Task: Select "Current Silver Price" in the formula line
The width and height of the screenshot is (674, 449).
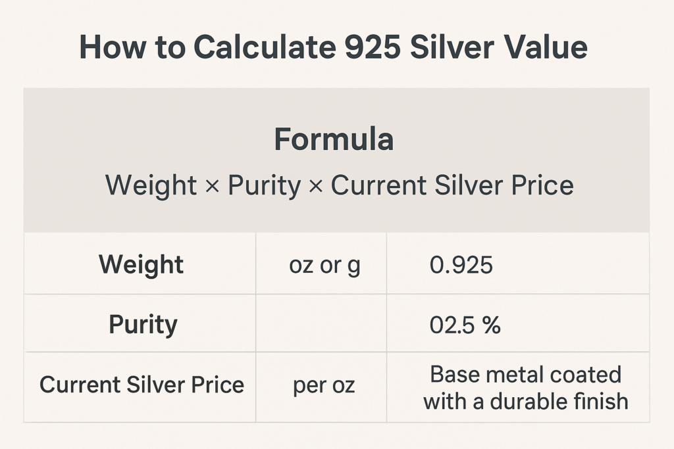Action: (452, 185)
